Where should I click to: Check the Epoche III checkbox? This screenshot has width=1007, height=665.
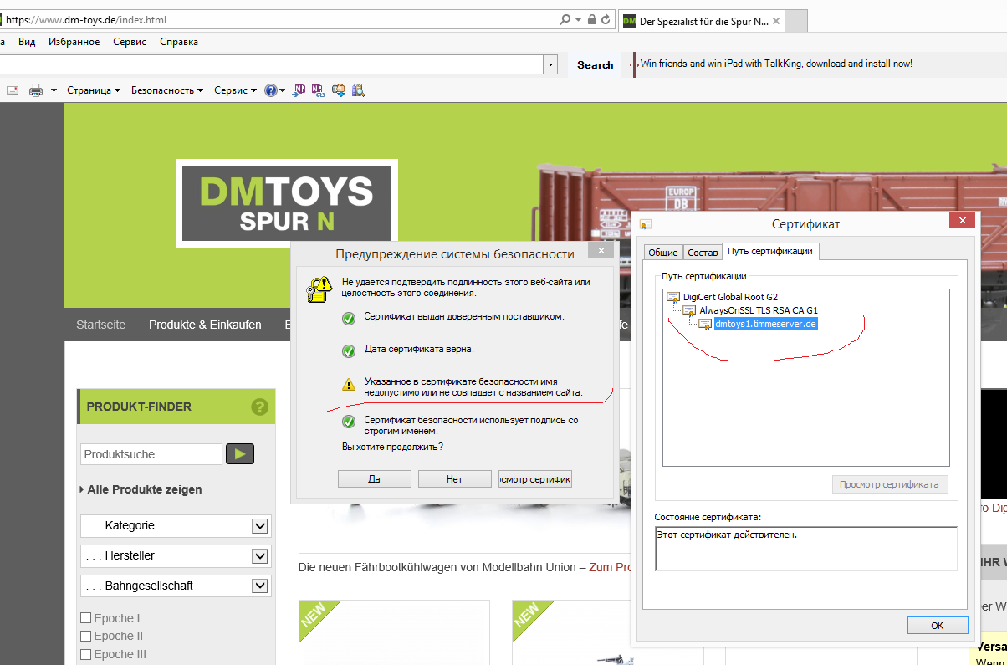(85, 654)
